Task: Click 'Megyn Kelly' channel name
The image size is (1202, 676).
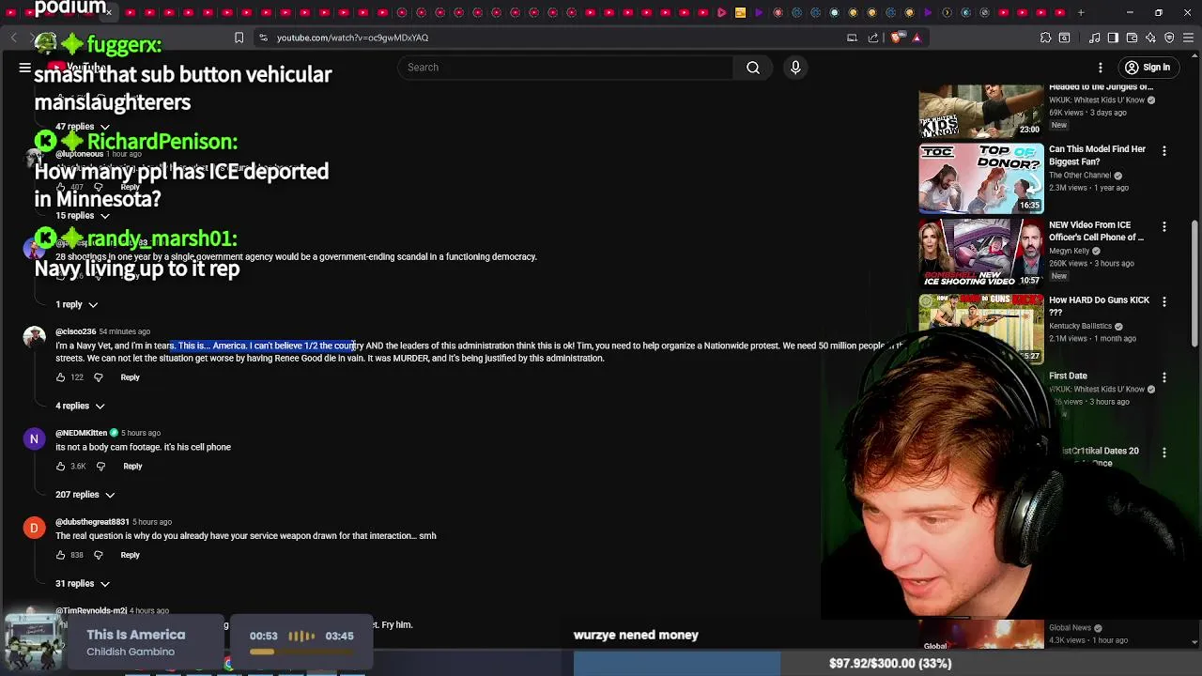Action: pos(1070,252)
